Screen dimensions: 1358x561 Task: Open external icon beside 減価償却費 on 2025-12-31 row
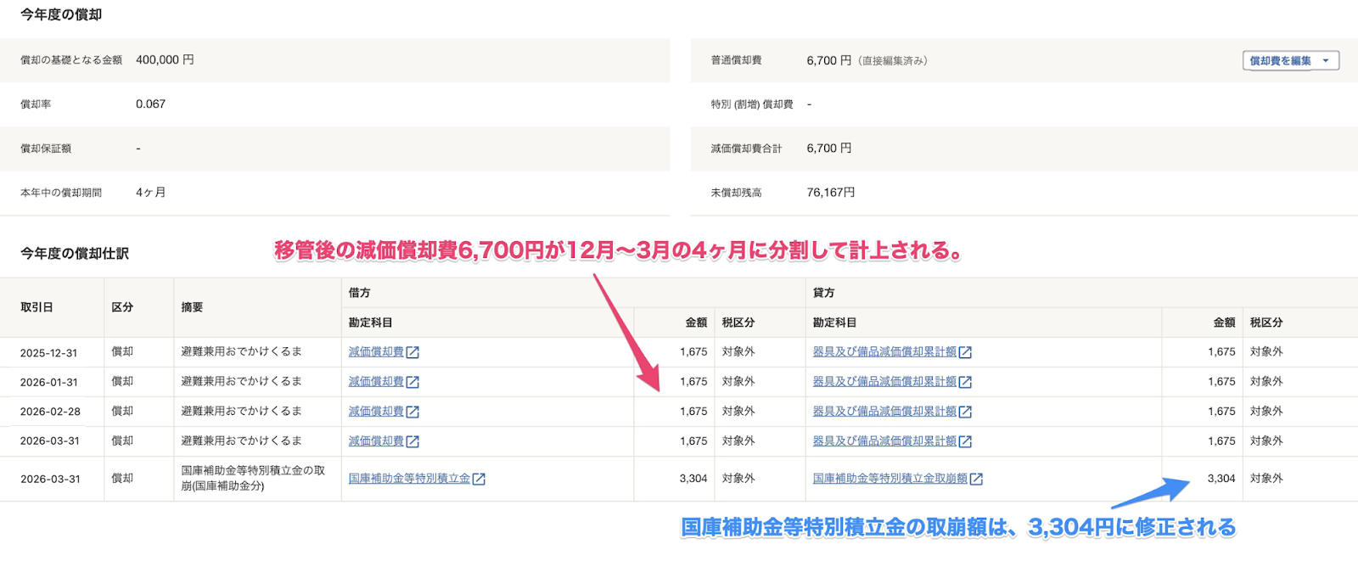coord(412,352)
